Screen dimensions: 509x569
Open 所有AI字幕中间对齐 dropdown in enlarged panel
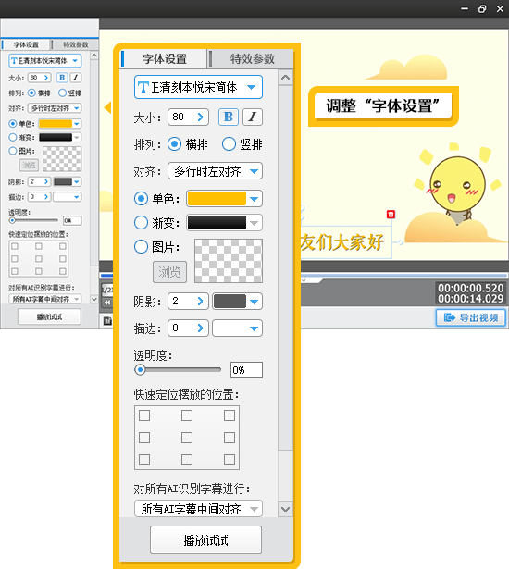point(198,509)
